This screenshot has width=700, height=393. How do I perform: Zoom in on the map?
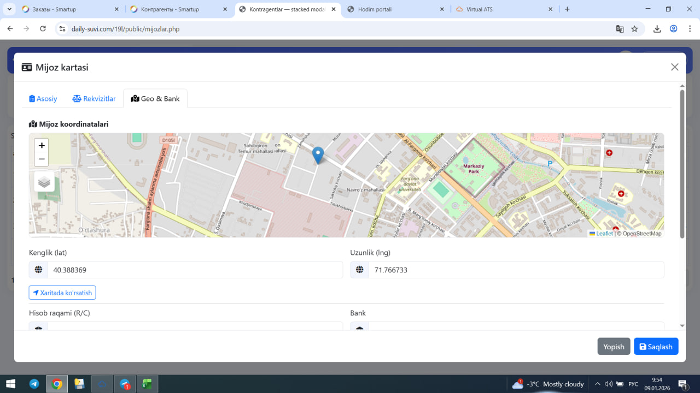[42, 146]
